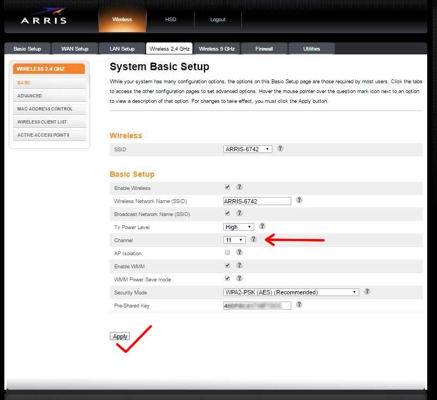The image size is (437, 400).
Task: Switch to the Basic Setup tab
Action: click(x=27, y=48)
